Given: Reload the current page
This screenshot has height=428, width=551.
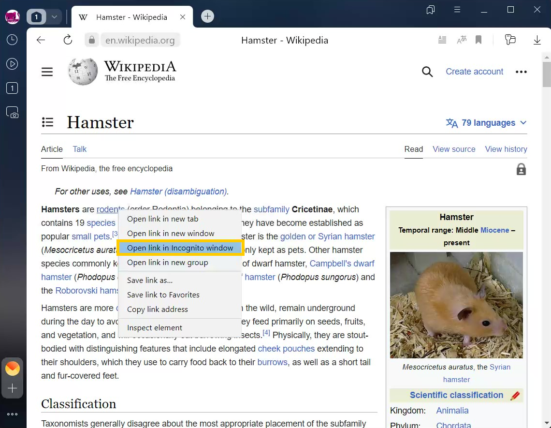Looking at the screenshot, I should tap(68, 40).
